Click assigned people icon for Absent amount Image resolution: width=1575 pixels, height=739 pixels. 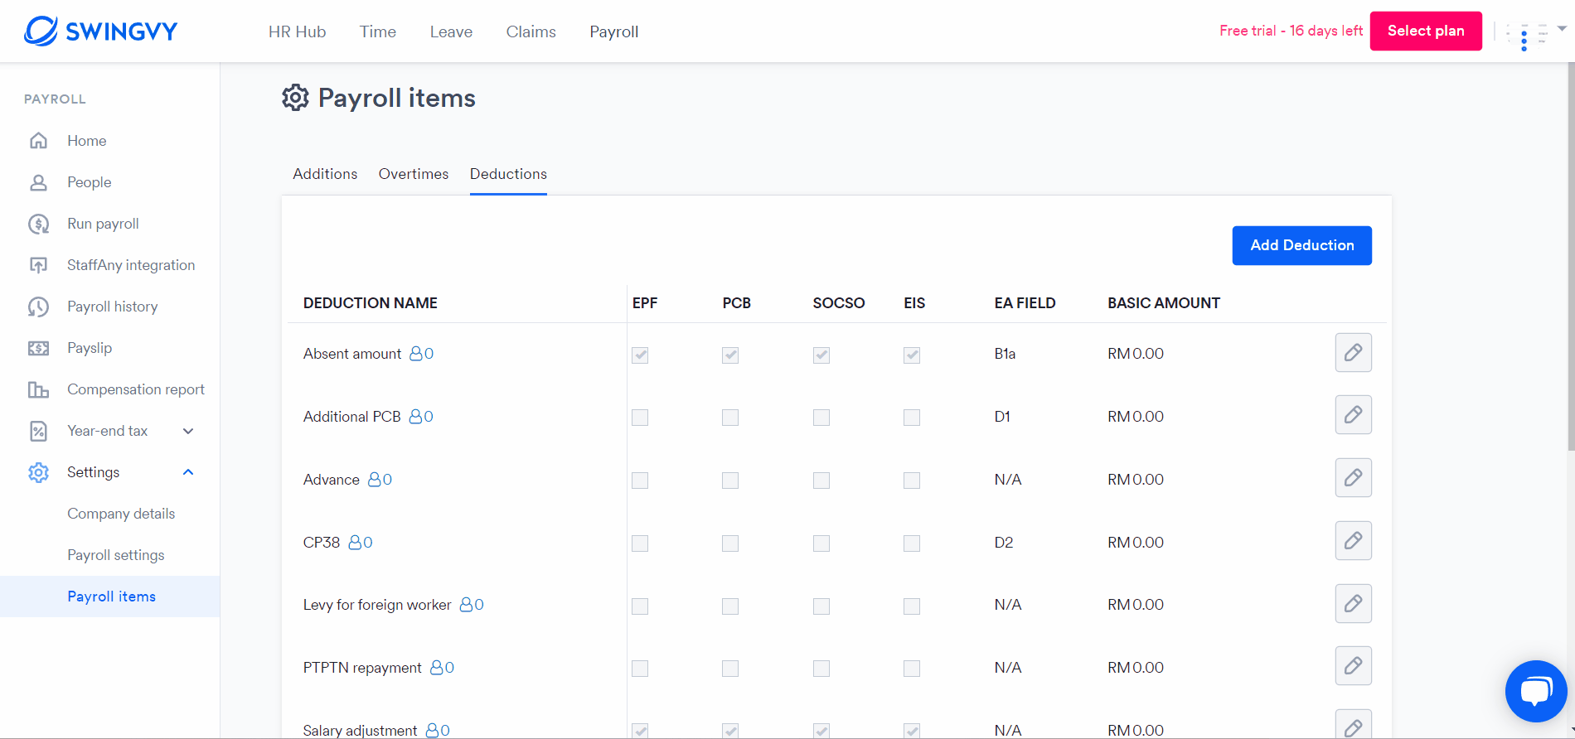[x=416, y=354]
